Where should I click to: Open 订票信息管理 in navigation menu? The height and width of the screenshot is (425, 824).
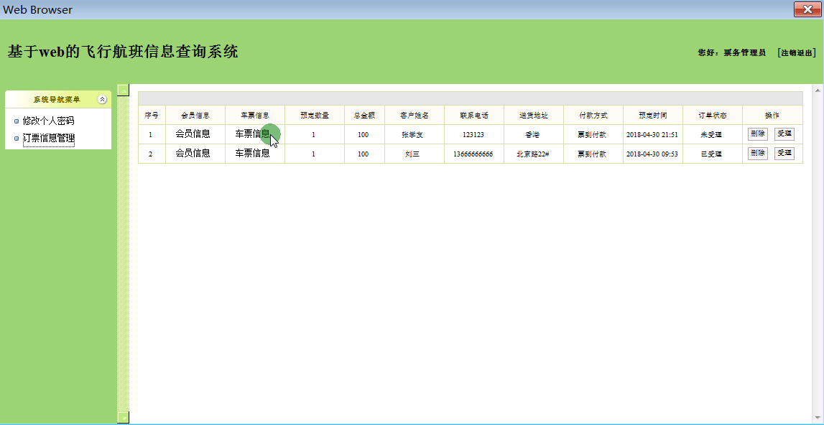click(x=48, y=139)
